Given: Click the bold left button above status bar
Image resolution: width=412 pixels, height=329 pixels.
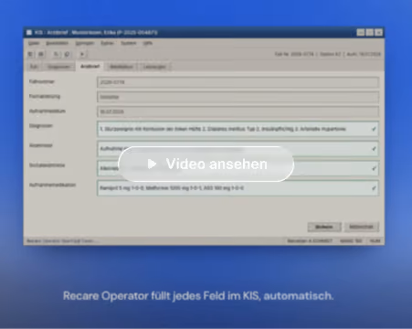Looking at the screenshot, I should tap(324, 227).
